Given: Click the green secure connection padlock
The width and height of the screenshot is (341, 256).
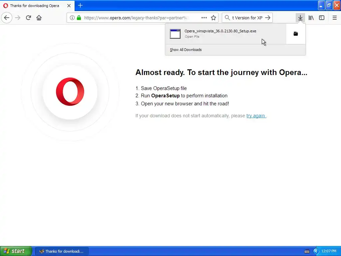Looking at the screenshot, I should [x=79, y=18].
